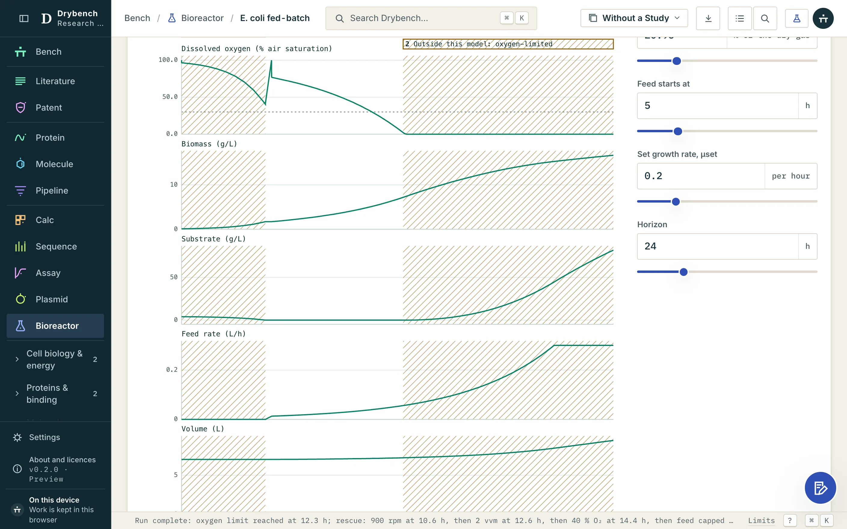Open Protein tool

(55, 137)
